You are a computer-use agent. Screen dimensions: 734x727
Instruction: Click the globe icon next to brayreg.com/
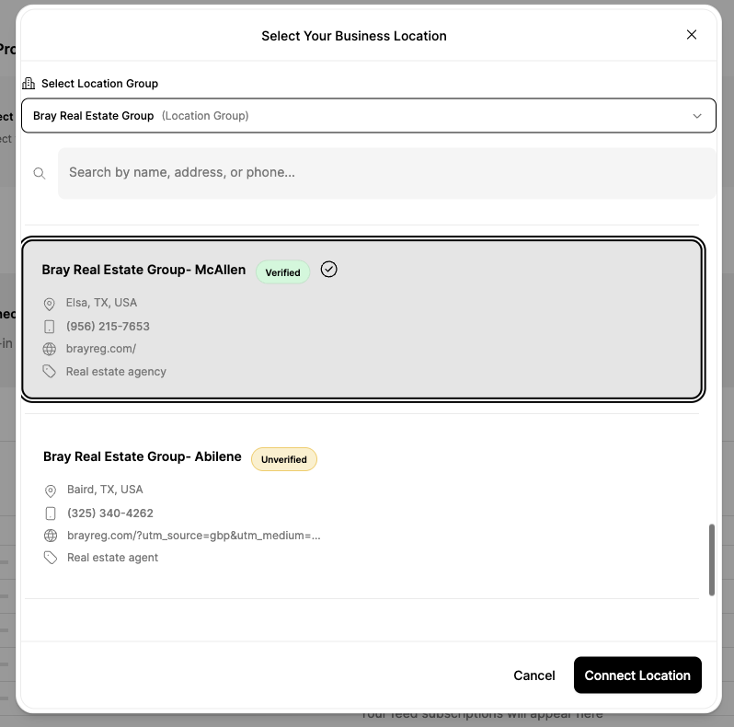[50, 349]
